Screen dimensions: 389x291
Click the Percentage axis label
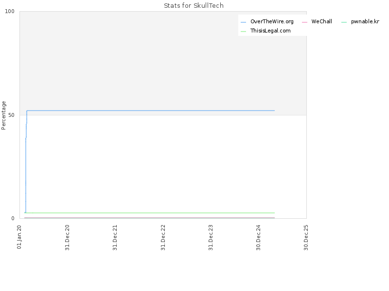pyautogui.click(x=3, y=115)
